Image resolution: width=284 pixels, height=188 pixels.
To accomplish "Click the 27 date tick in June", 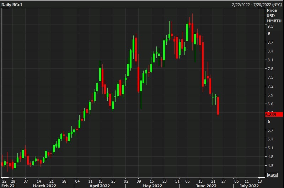I will coord(224,181).
